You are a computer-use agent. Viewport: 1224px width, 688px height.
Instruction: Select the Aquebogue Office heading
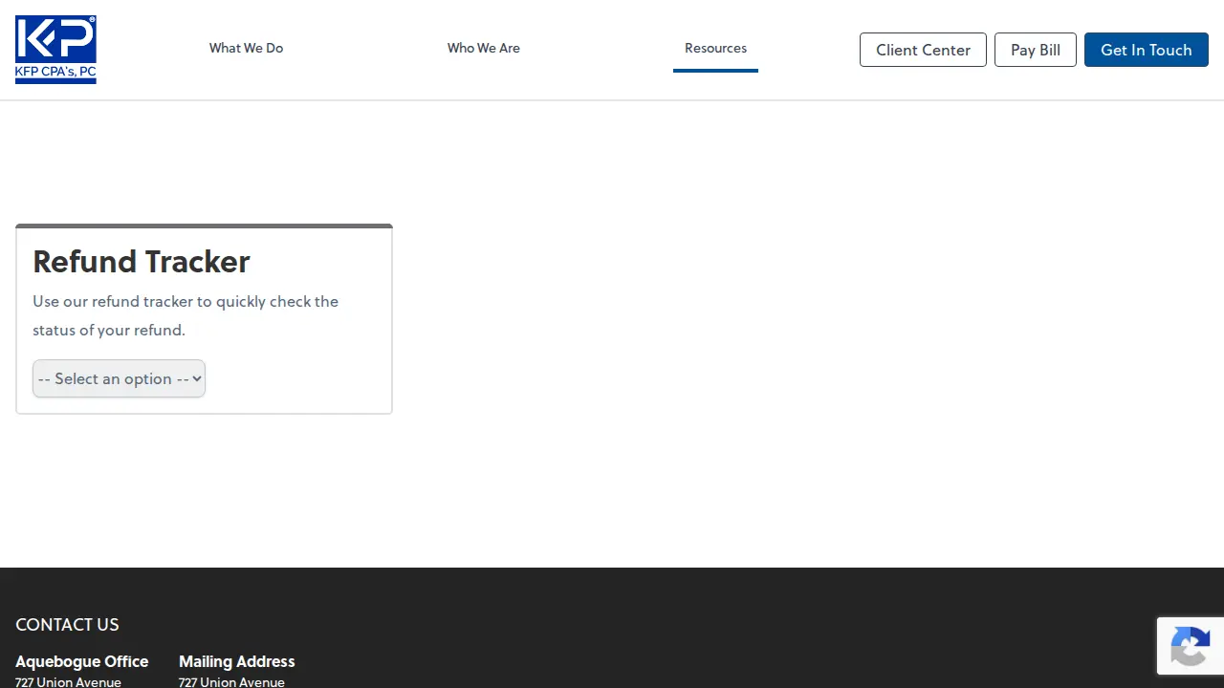pos(82,661)
